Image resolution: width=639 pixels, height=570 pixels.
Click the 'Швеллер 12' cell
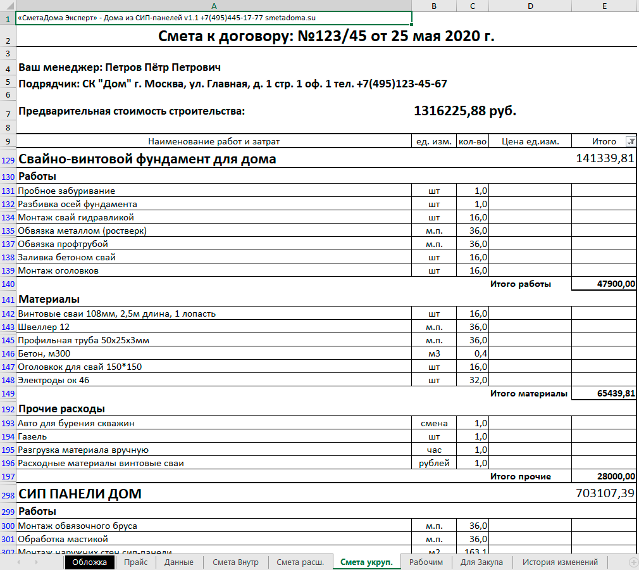click(214, 327)
